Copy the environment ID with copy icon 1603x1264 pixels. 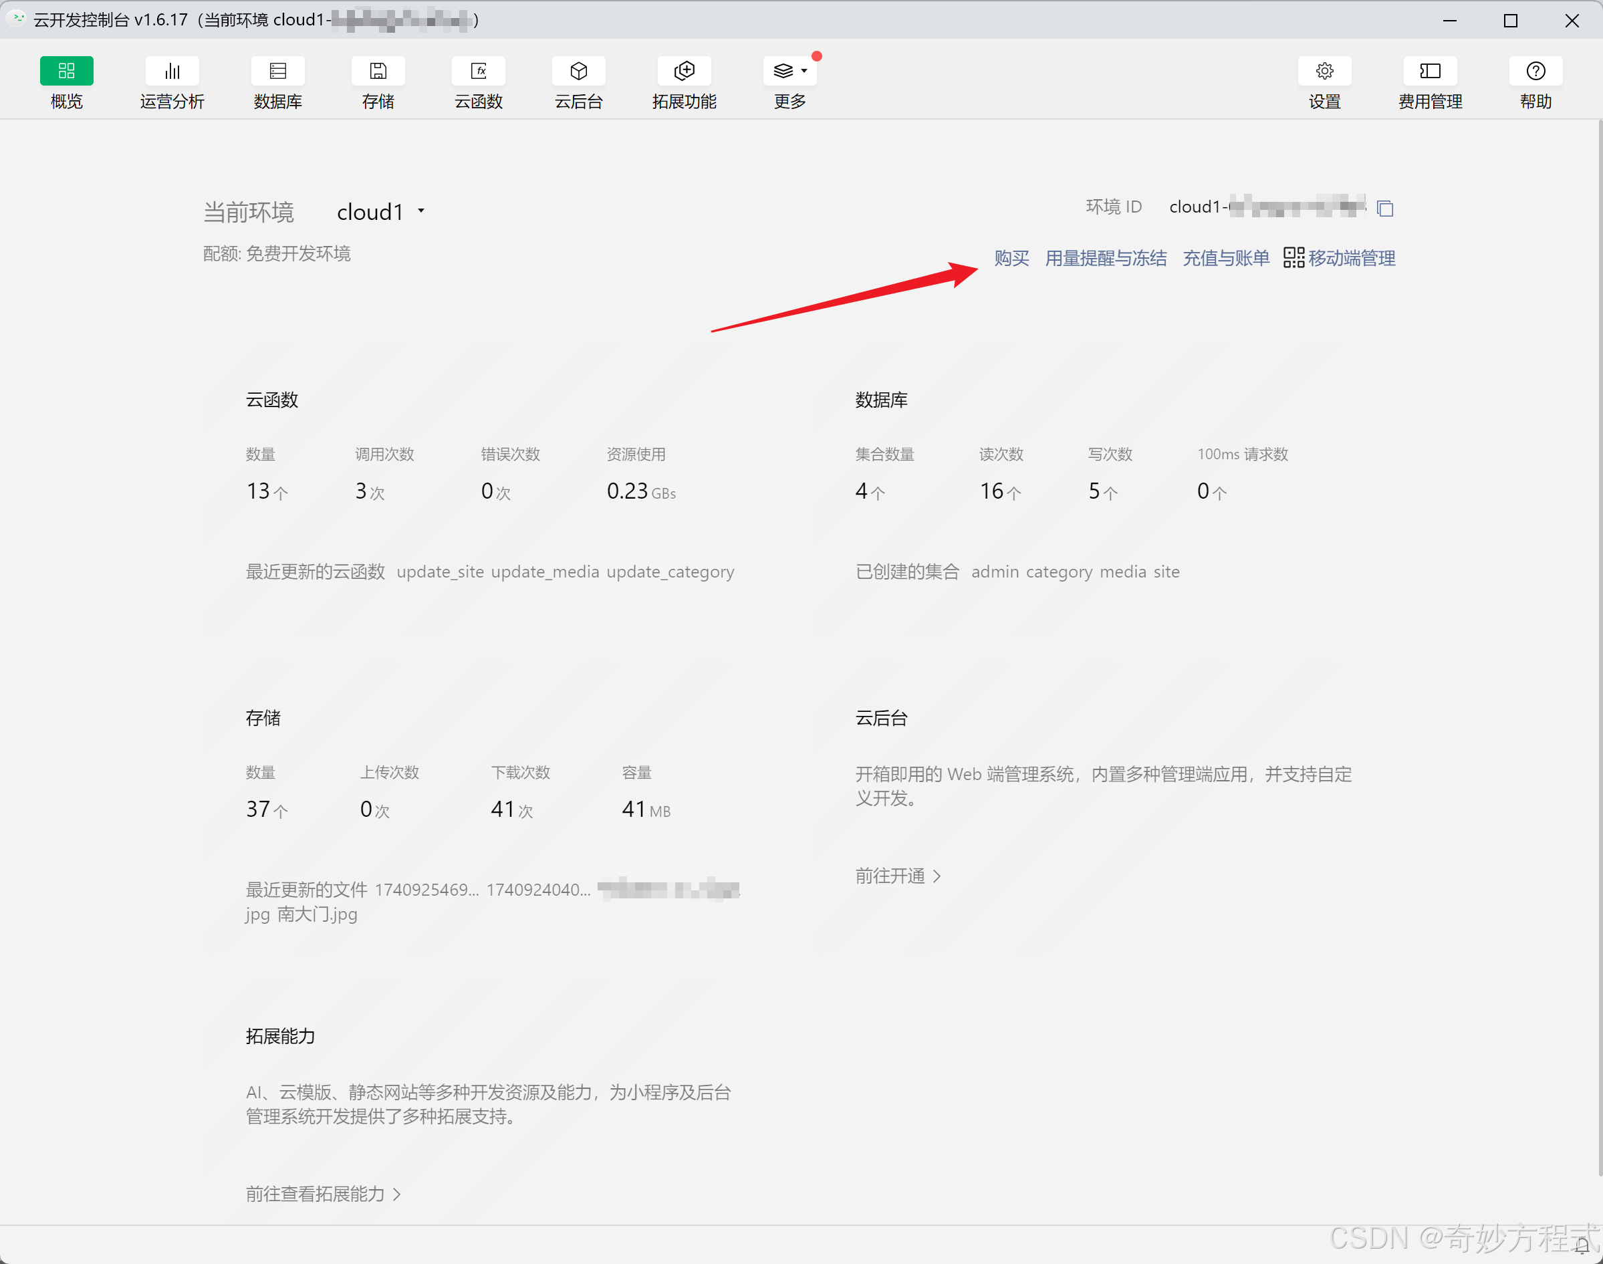1384,209
